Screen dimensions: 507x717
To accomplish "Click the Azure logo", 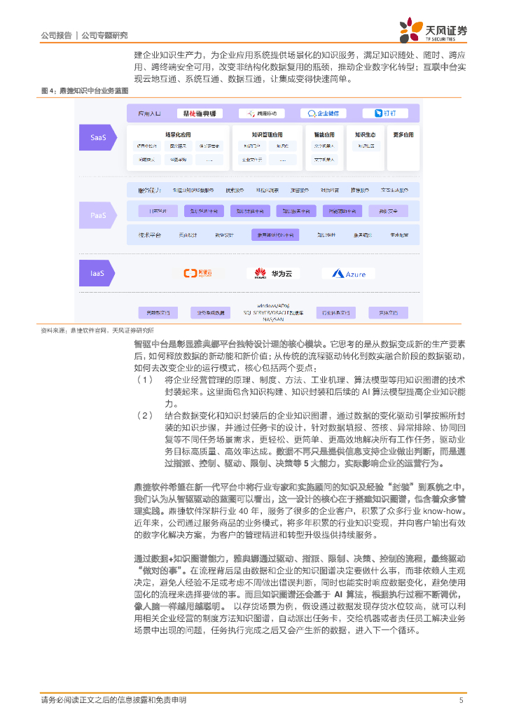I will (349, 274).
